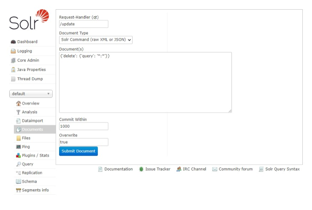Click the Community forum envelope icon
This screenshot has width=312, height=210.
click(x=214, y=169)
